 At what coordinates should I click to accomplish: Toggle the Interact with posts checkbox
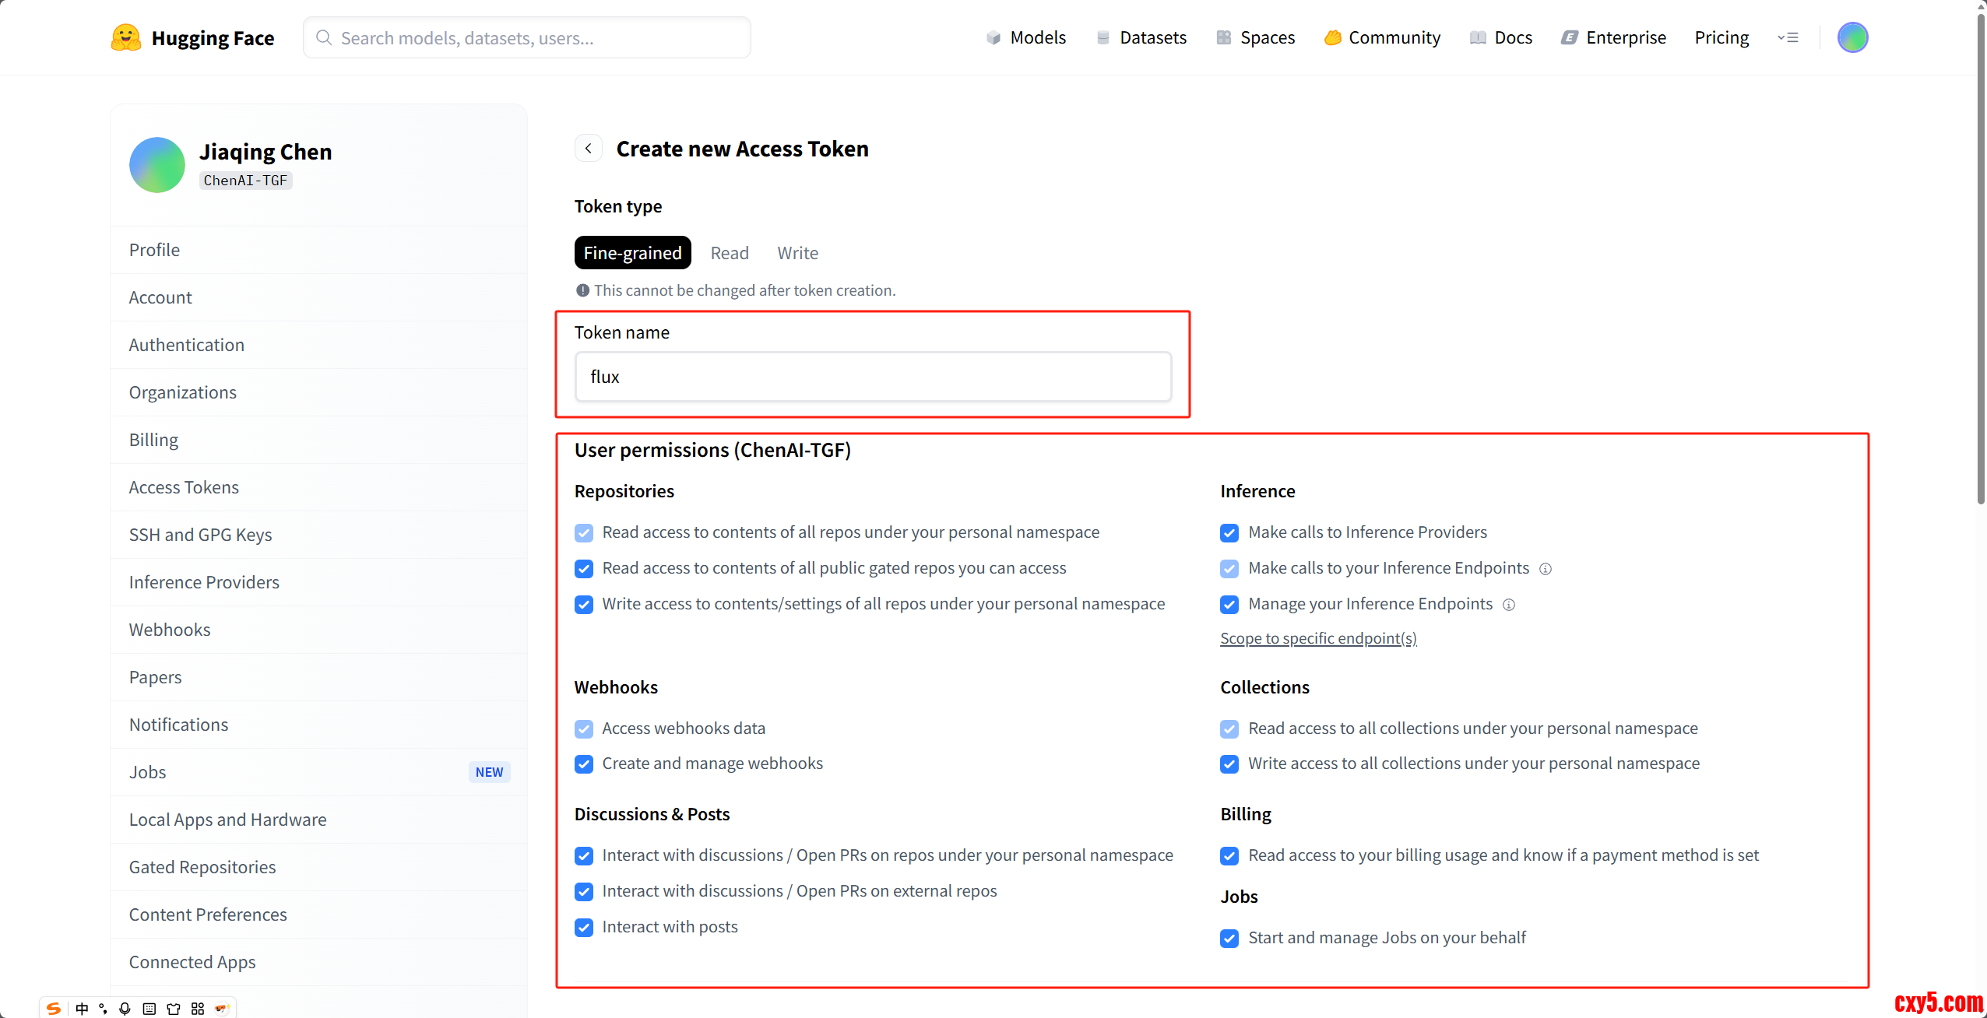pyautogui.click(x=584, y=928)
